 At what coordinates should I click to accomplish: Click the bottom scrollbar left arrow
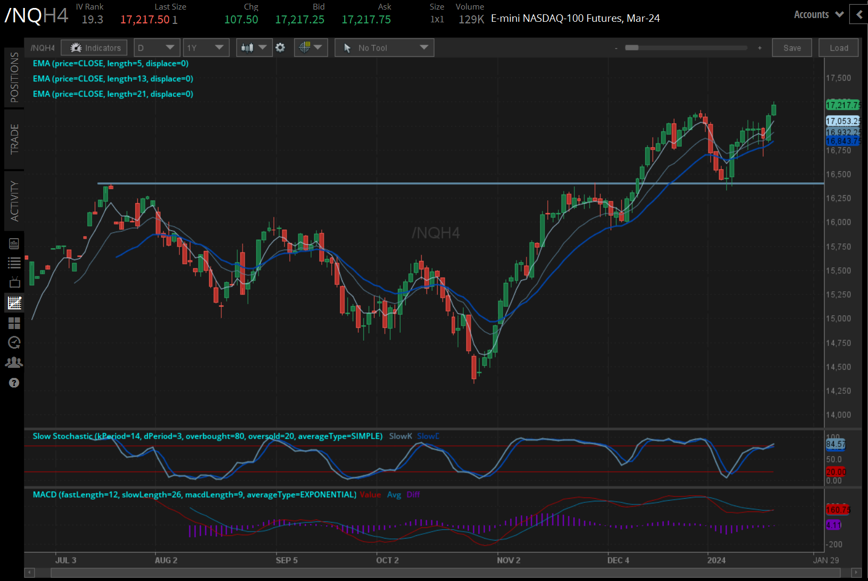[29, 572]
